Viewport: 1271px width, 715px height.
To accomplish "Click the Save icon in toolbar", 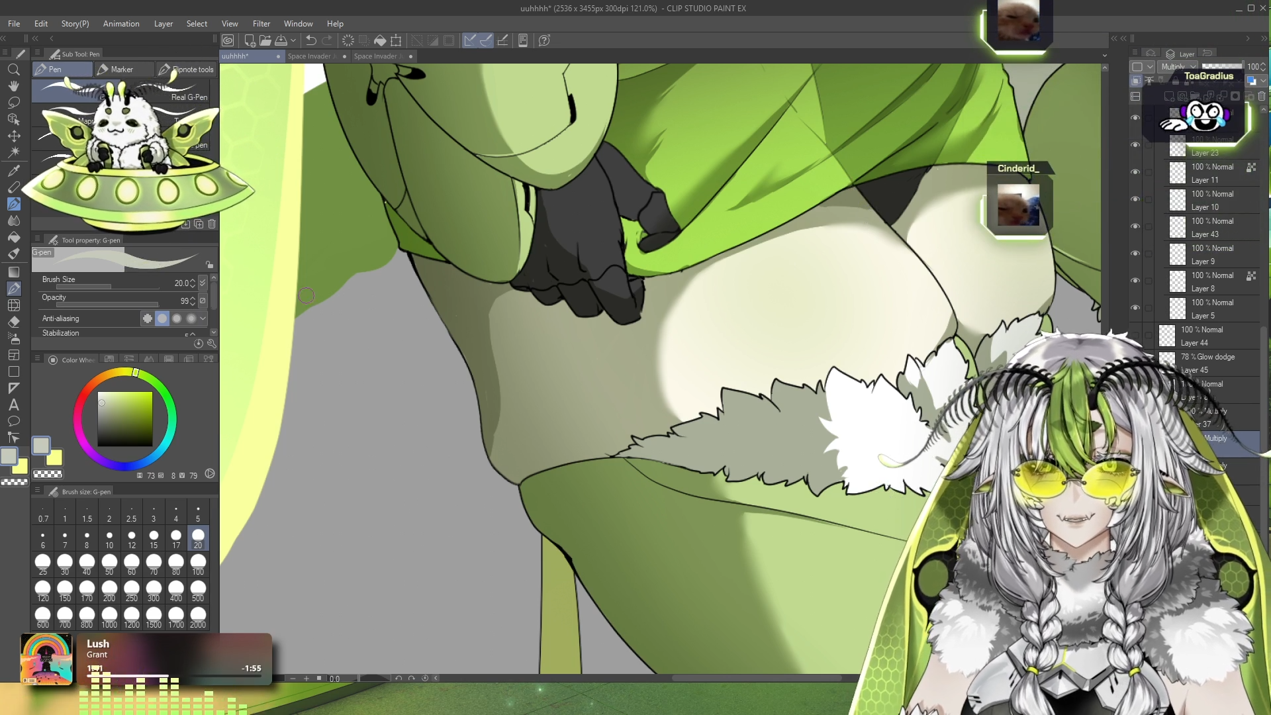I will click(x=281, y=40).
